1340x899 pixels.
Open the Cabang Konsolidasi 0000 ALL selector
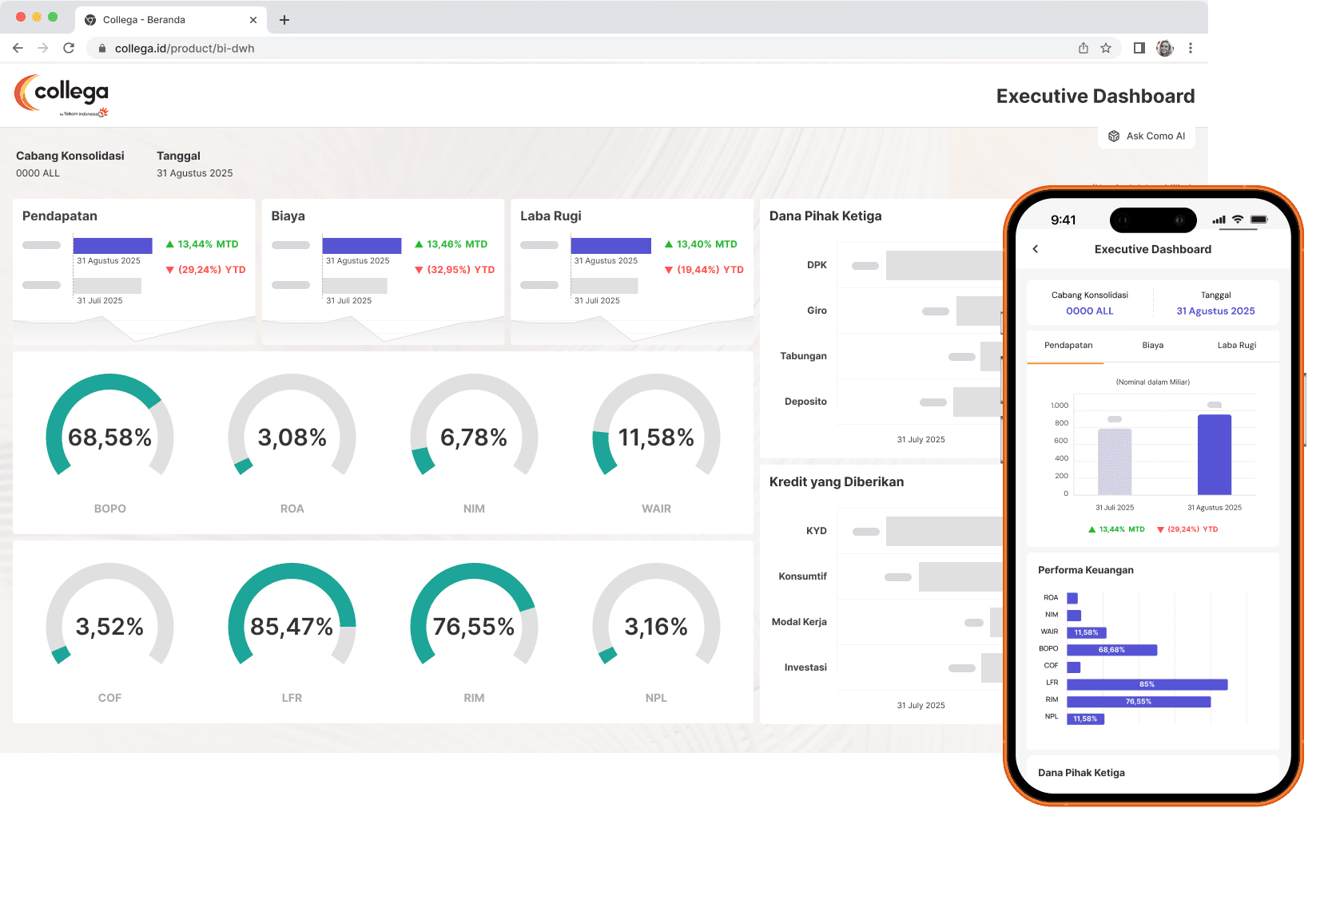click(1090, 303)
